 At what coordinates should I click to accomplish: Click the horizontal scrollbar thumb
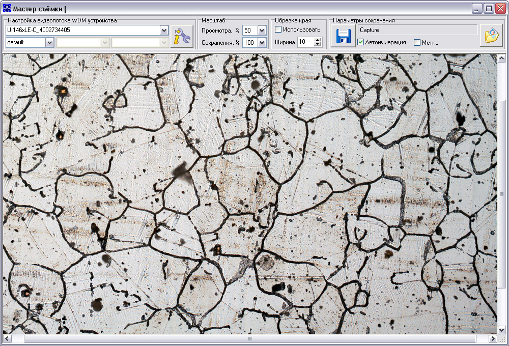coord(250,339)
